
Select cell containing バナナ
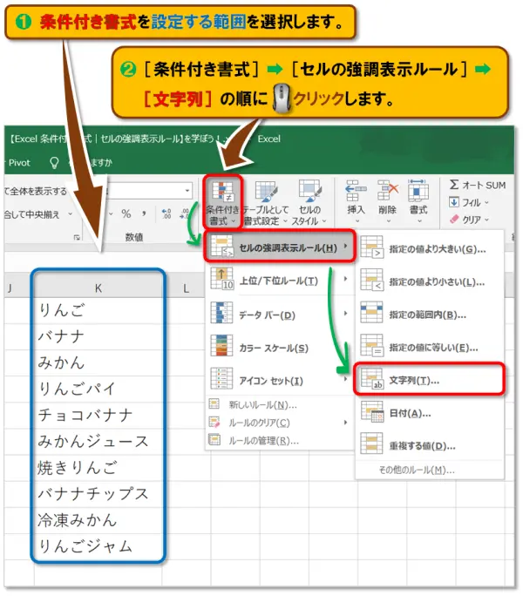click(x=98, y=336)
